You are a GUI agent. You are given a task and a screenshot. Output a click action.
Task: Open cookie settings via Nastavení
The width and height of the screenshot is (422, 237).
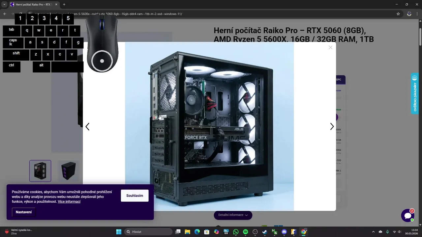(24, 212)
